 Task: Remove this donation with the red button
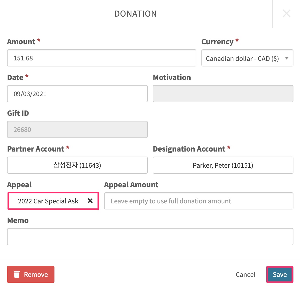point(31,274)
